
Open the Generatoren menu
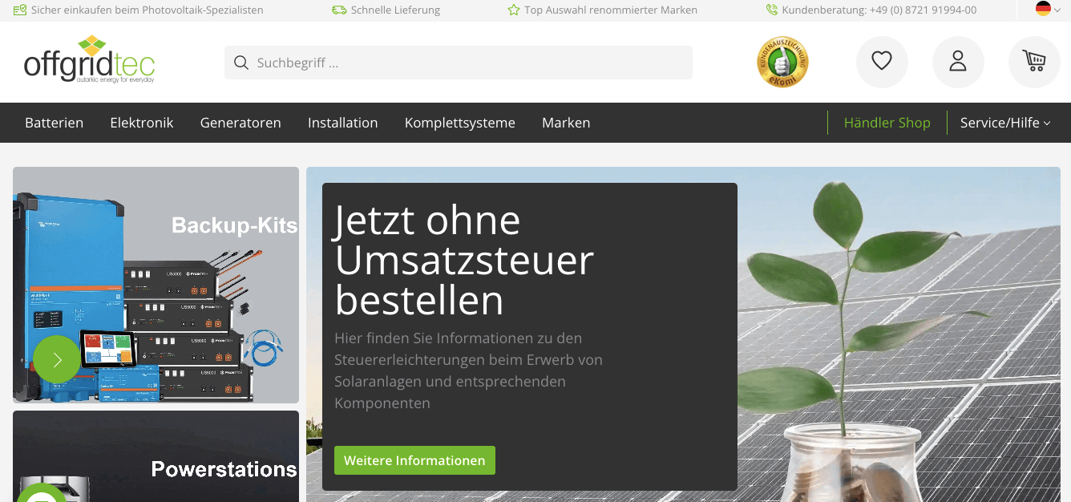click(x=240, y=123)
